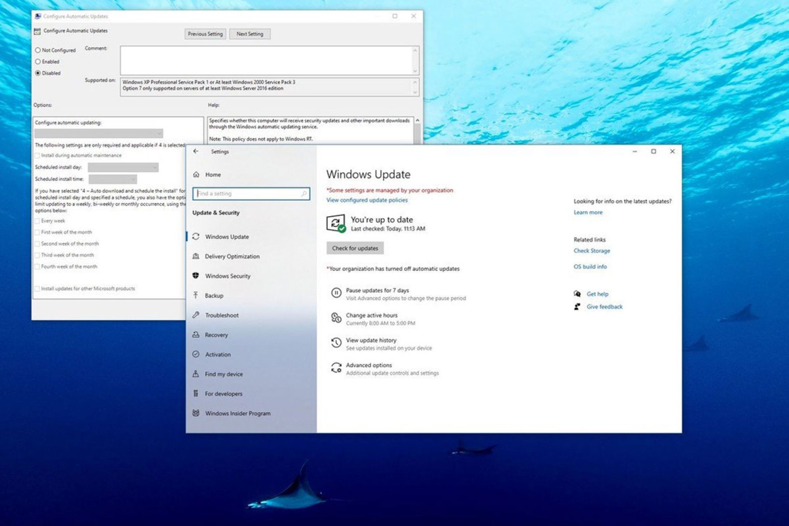Viewport: 789px width, 526px height.
Task: Check Install updates for other Microsoft products
Action: tap(37, 289)
